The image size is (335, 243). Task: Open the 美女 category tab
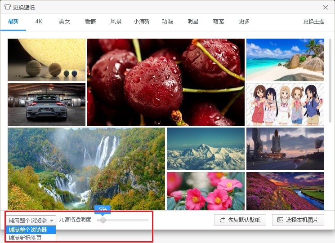click(64, 22)
